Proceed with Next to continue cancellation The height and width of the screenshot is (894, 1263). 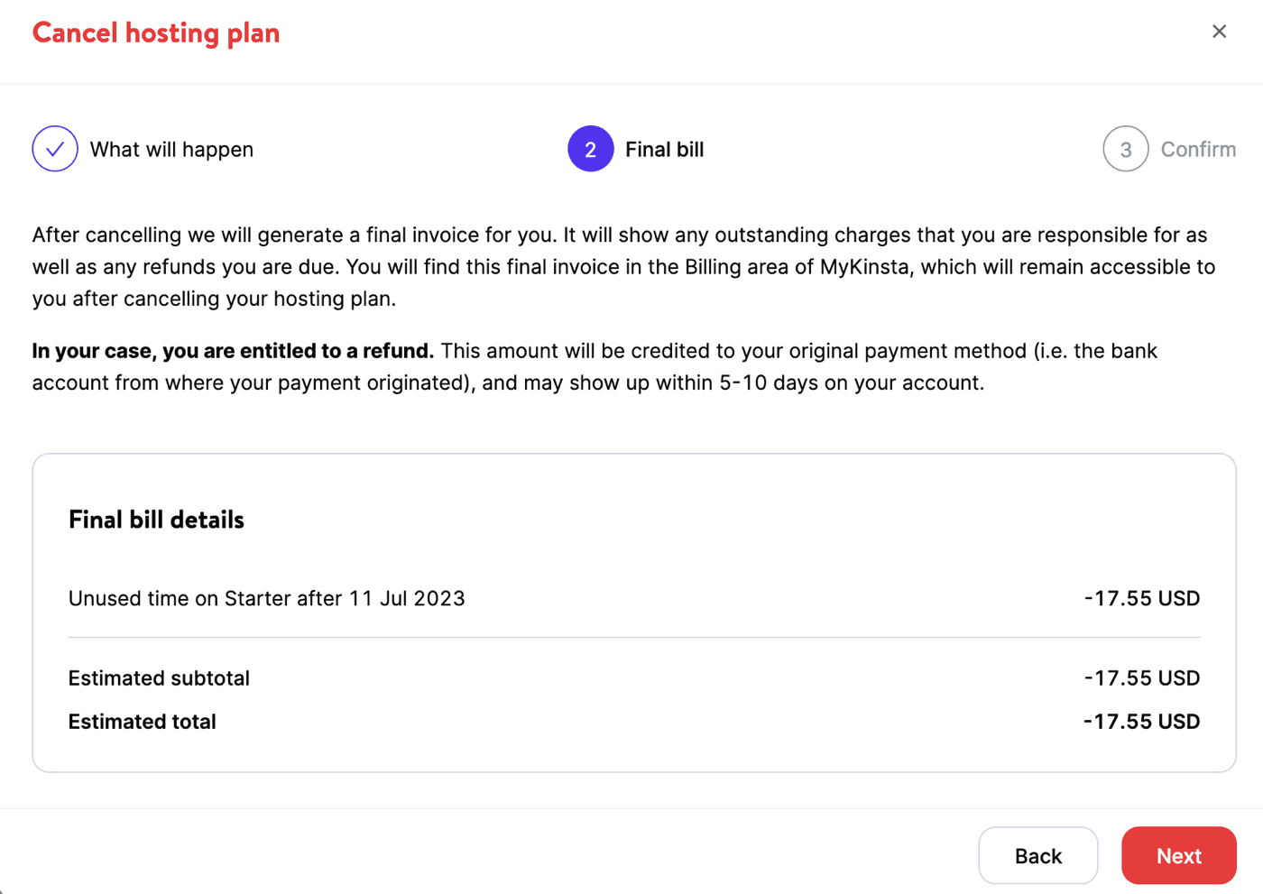(x=1178, y=855)
